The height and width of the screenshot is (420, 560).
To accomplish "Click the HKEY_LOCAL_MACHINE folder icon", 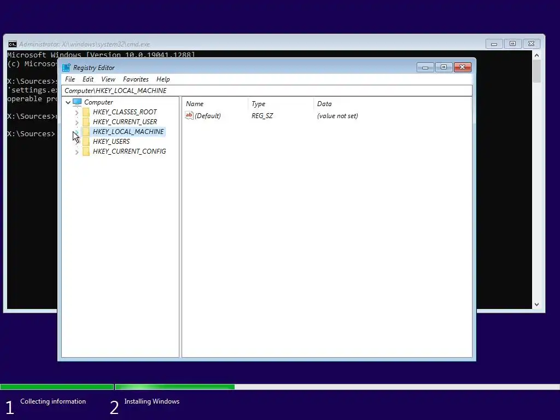I will (x=86, y=132).
